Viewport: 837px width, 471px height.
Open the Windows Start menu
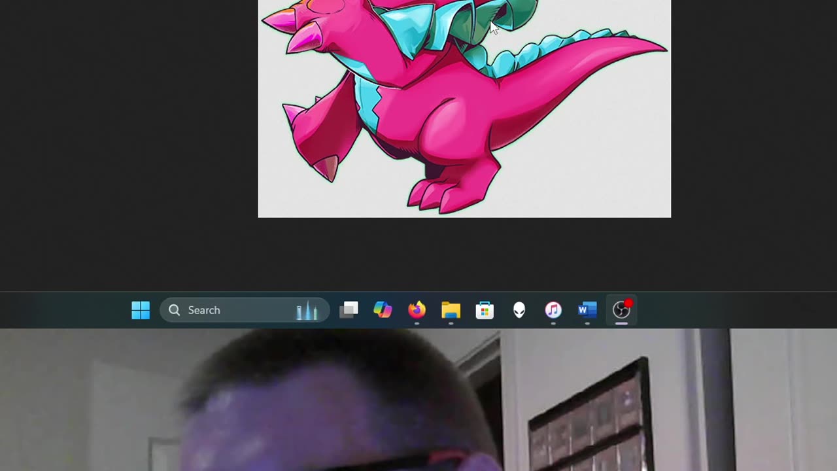tap(141, 310)
